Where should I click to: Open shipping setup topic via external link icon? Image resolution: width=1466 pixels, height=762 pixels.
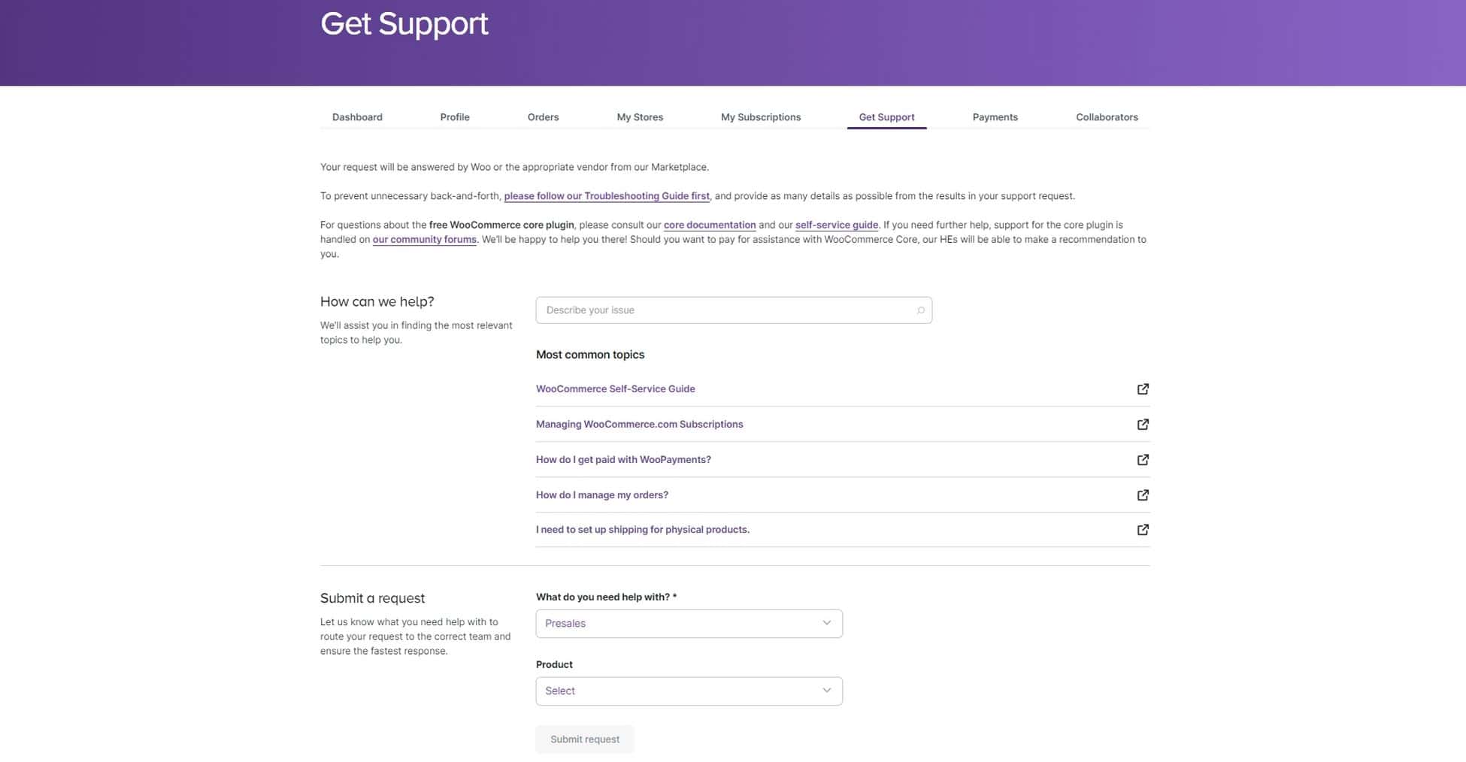tap(1143, 530)
